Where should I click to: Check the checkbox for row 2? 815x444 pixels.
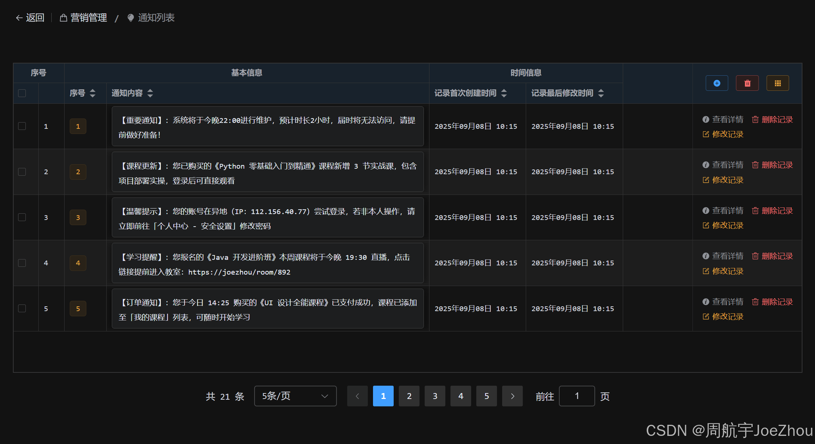pyautogui.click(x=22, y=172)
